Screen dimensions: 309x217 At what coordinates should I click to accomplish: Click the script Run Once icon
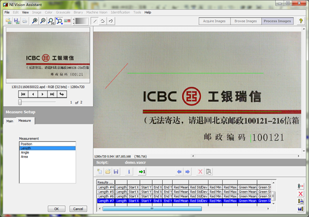[x=142, y=171]
